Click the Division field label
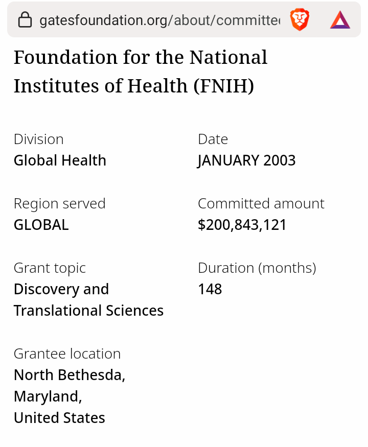This screenshot has height=447, width=368. coord(39,139)
